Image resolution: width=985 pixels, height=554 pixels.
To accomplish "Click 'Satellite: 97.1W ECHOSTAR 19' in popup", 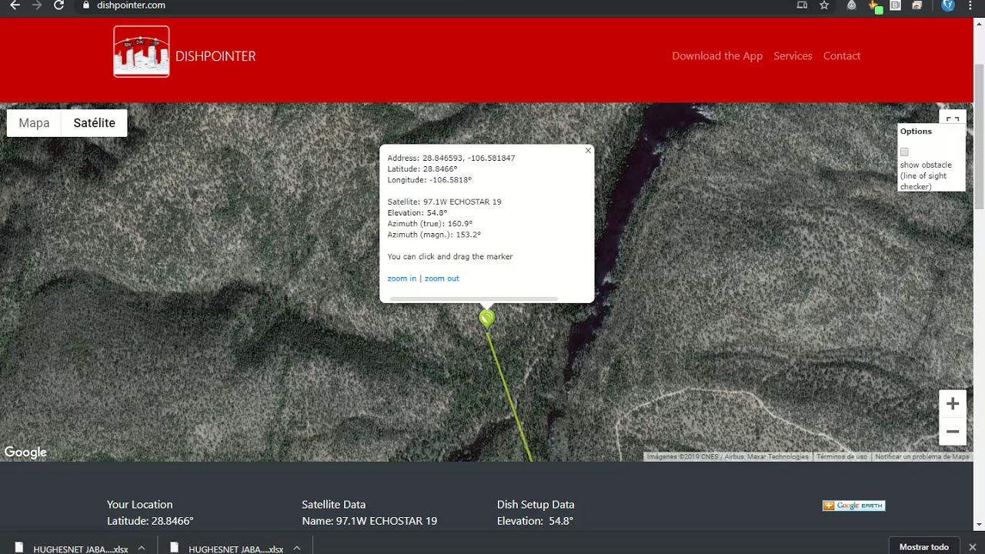I will (444, 202).
